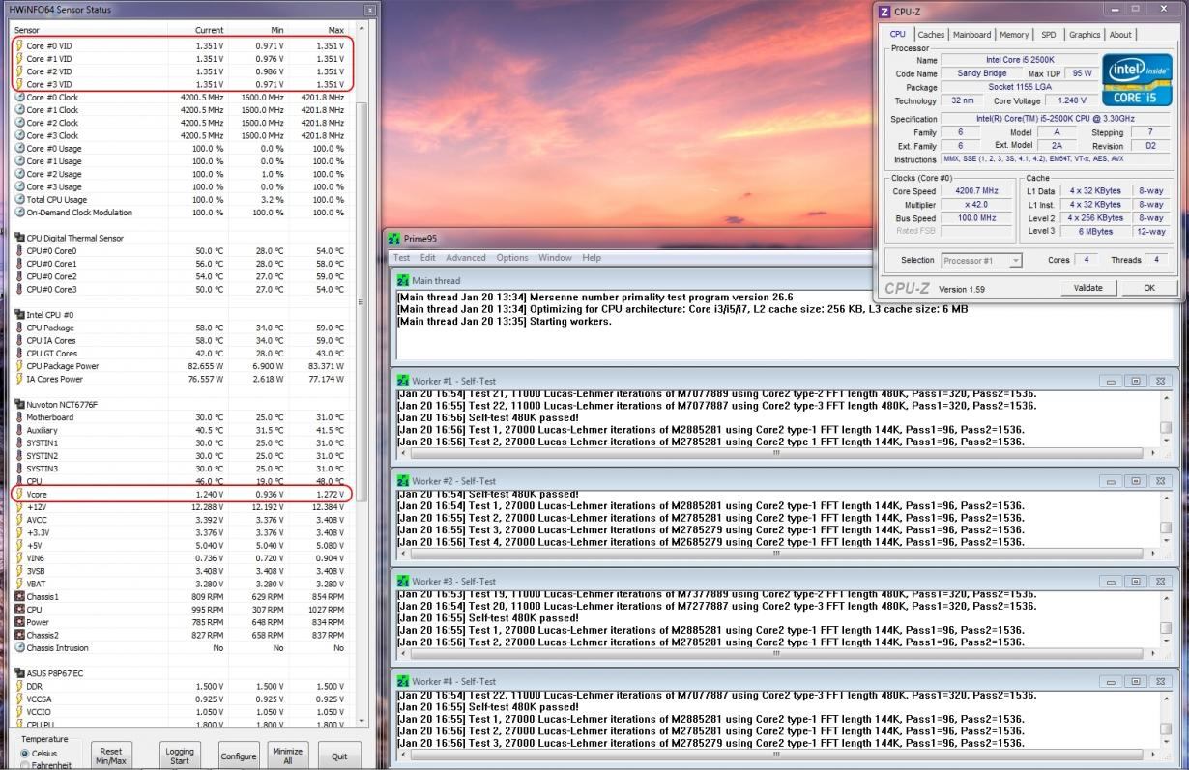Viewport: 1189px width, 770px height.
Task: Click the HWiNFO sensor list scroll-down arrow
Action: (x=362, y=720)
